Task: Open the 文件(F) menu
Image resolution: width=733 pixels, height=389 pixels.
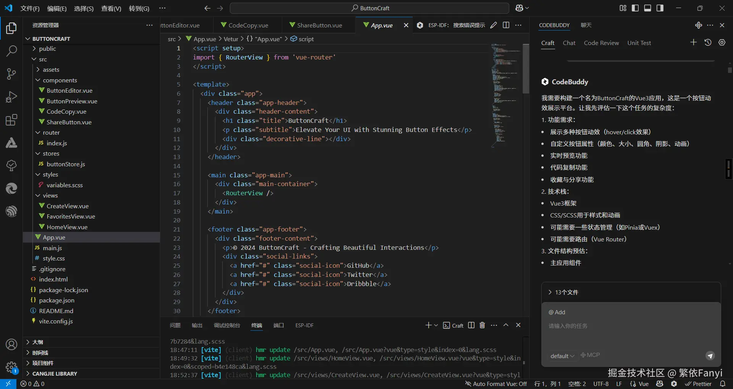Action: pyautogui.click(x=30, y=8)
